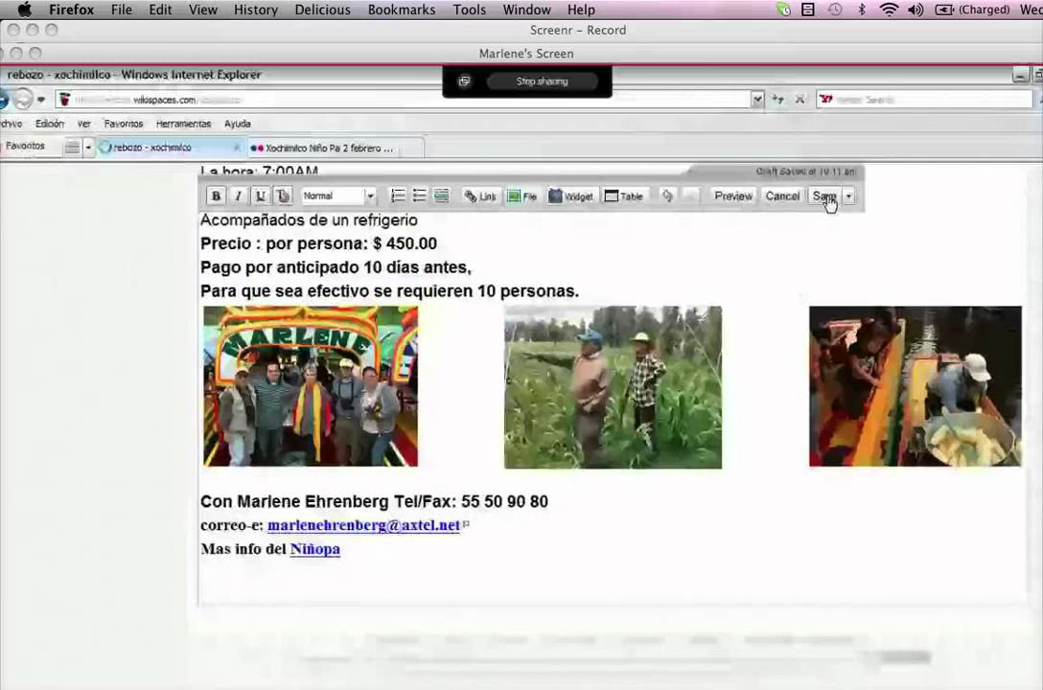Click the stacked-drawers menu bar icon
The width and height of the screenshot is (1043, 690).
pos(808,10)
